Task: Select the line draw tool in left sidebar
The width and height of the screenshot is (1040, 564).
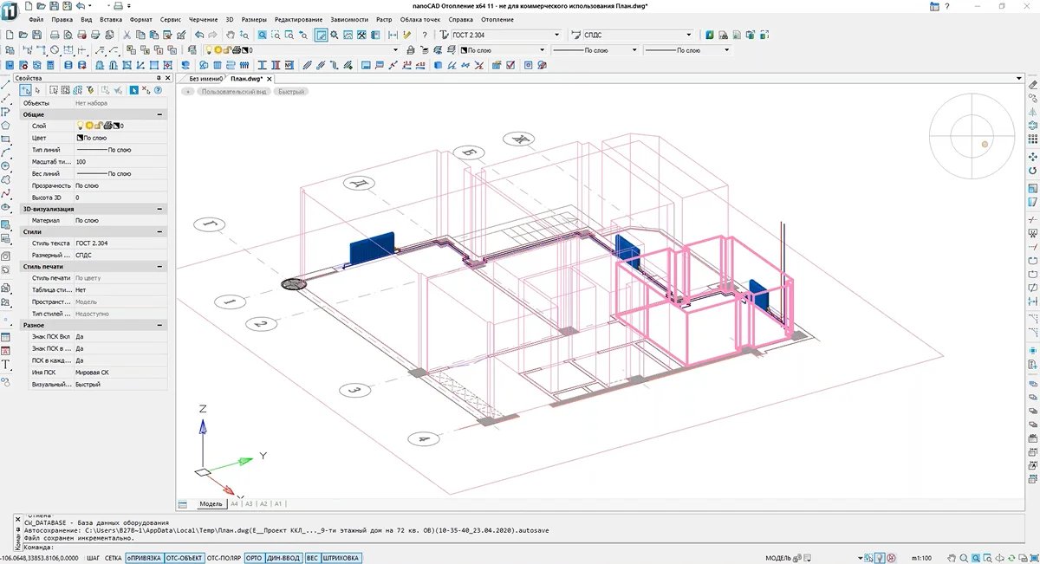Action: pos(6,87)
